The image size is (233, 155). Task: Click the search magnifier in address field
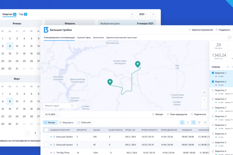coord(72,106)
